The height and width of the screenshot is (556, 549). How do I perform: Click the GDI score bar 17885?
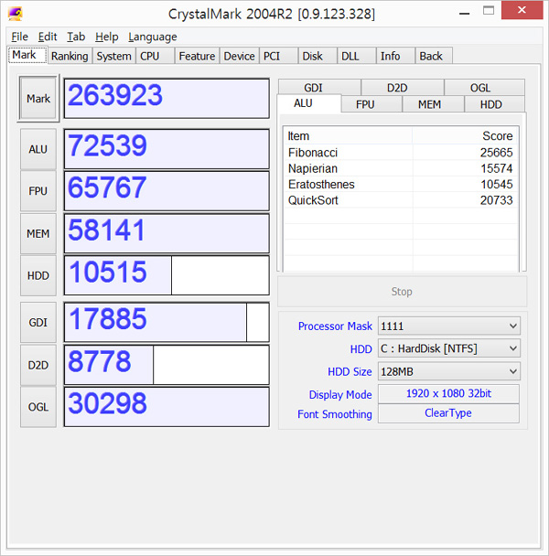tap(167, 322)
